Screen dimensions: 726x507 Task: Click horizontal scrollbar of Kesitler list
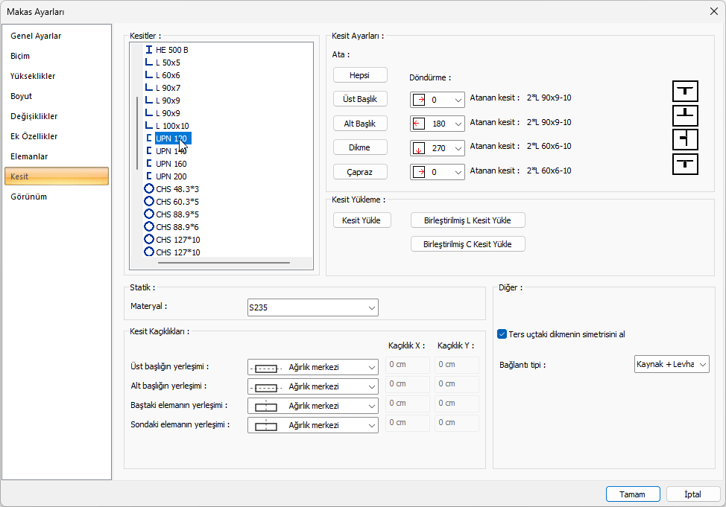224,262
